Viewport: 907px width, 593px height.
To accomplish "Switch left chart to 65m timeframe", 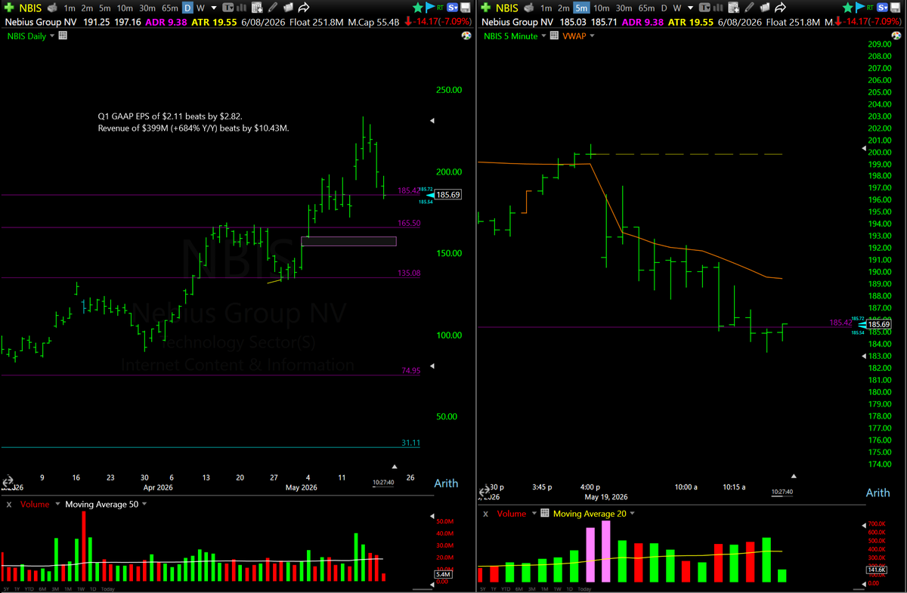I will tap(170, 7).
